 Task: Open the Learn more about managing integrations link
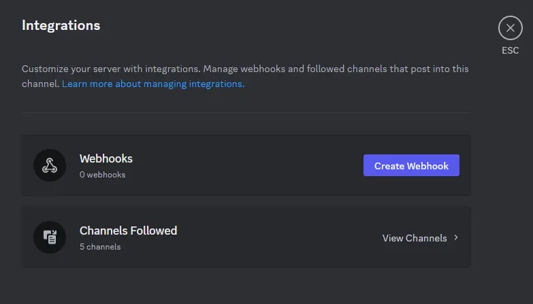153,84
